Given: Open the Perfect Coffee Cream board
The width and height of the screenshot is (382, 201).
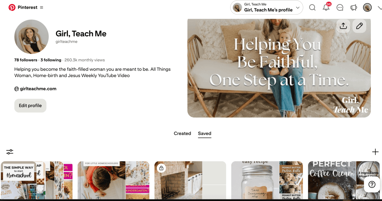Looking at the screenshot, I should pos(344,180).
